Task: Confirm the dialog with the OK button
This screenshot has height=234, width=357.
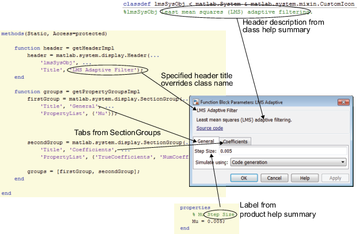Action: [x=244, y=178]
